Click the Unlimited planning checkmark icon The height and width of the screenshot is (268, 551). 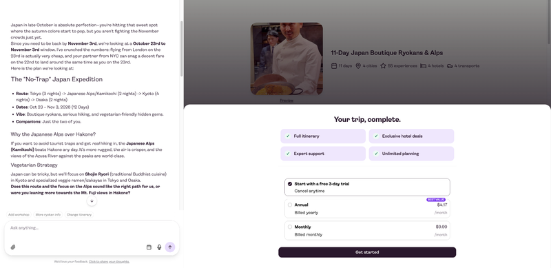click(376, 154)
